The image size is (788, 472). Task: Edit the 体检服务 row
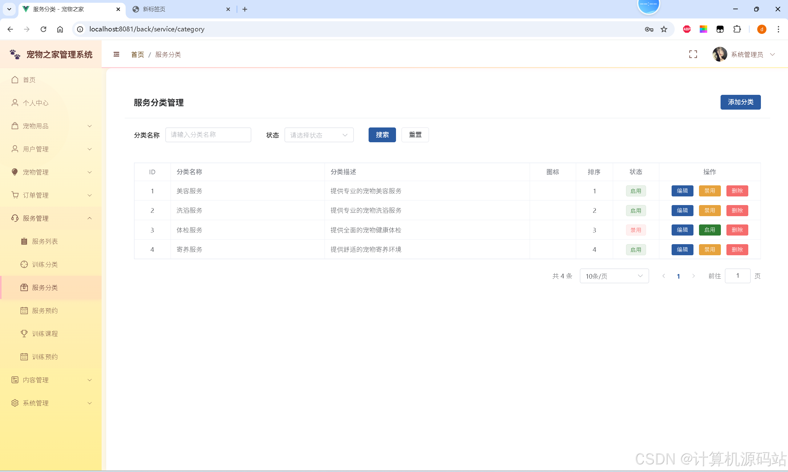(x=682, y=230)
